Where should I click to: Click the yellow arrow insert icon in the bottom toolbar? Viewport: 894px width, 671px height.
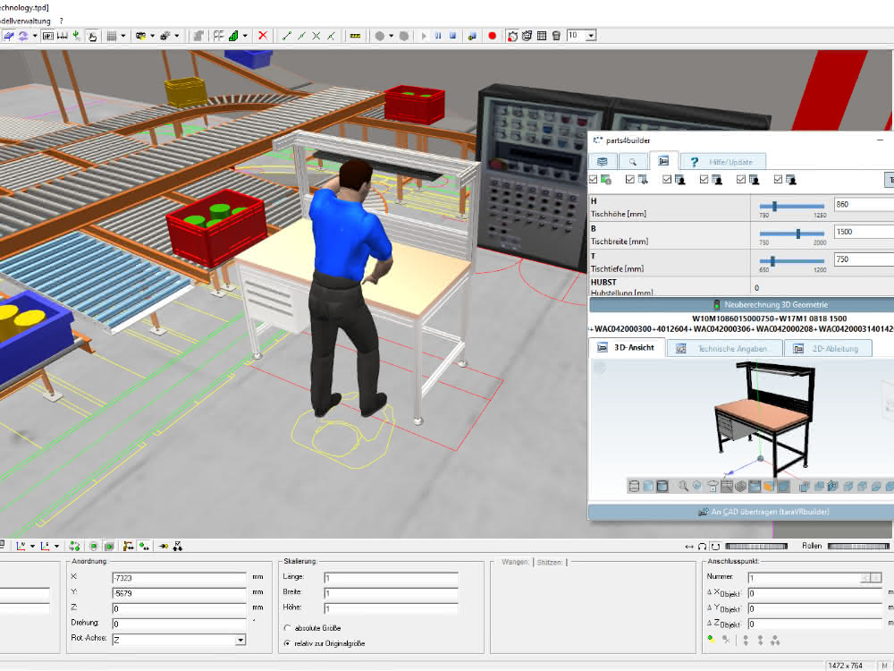pos(164,546)
